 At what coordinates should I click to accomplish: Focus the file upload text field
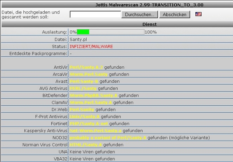click(x=96, y=14)
